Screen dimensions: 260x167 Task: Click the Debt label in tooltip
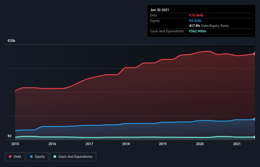(x=154, y=15)
